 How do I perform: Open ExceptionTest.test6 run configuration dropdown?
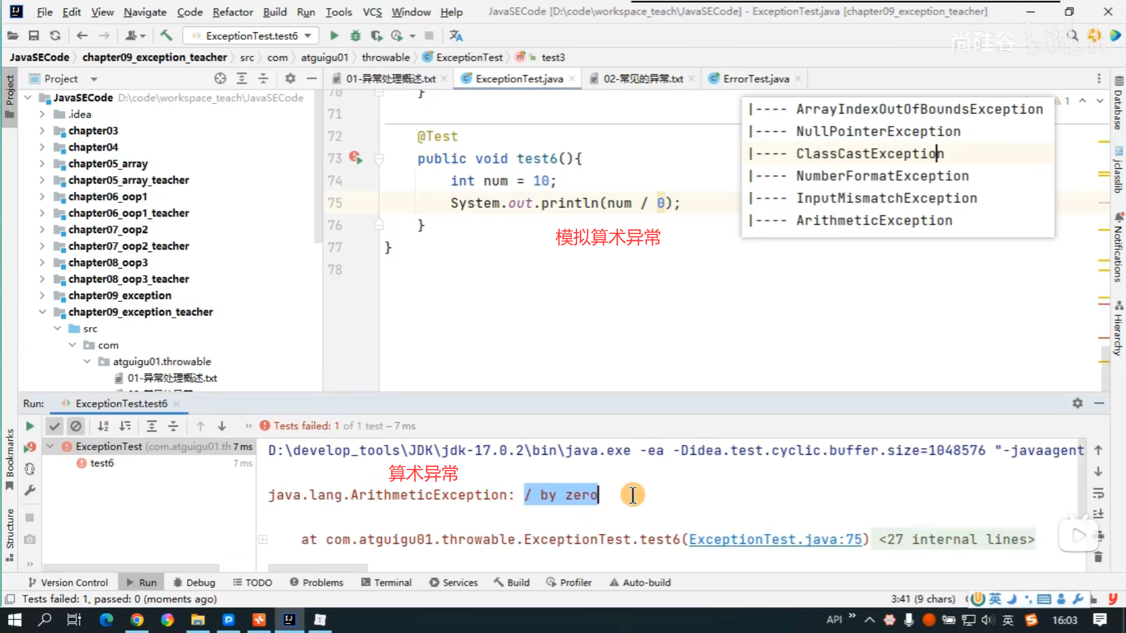251,36
